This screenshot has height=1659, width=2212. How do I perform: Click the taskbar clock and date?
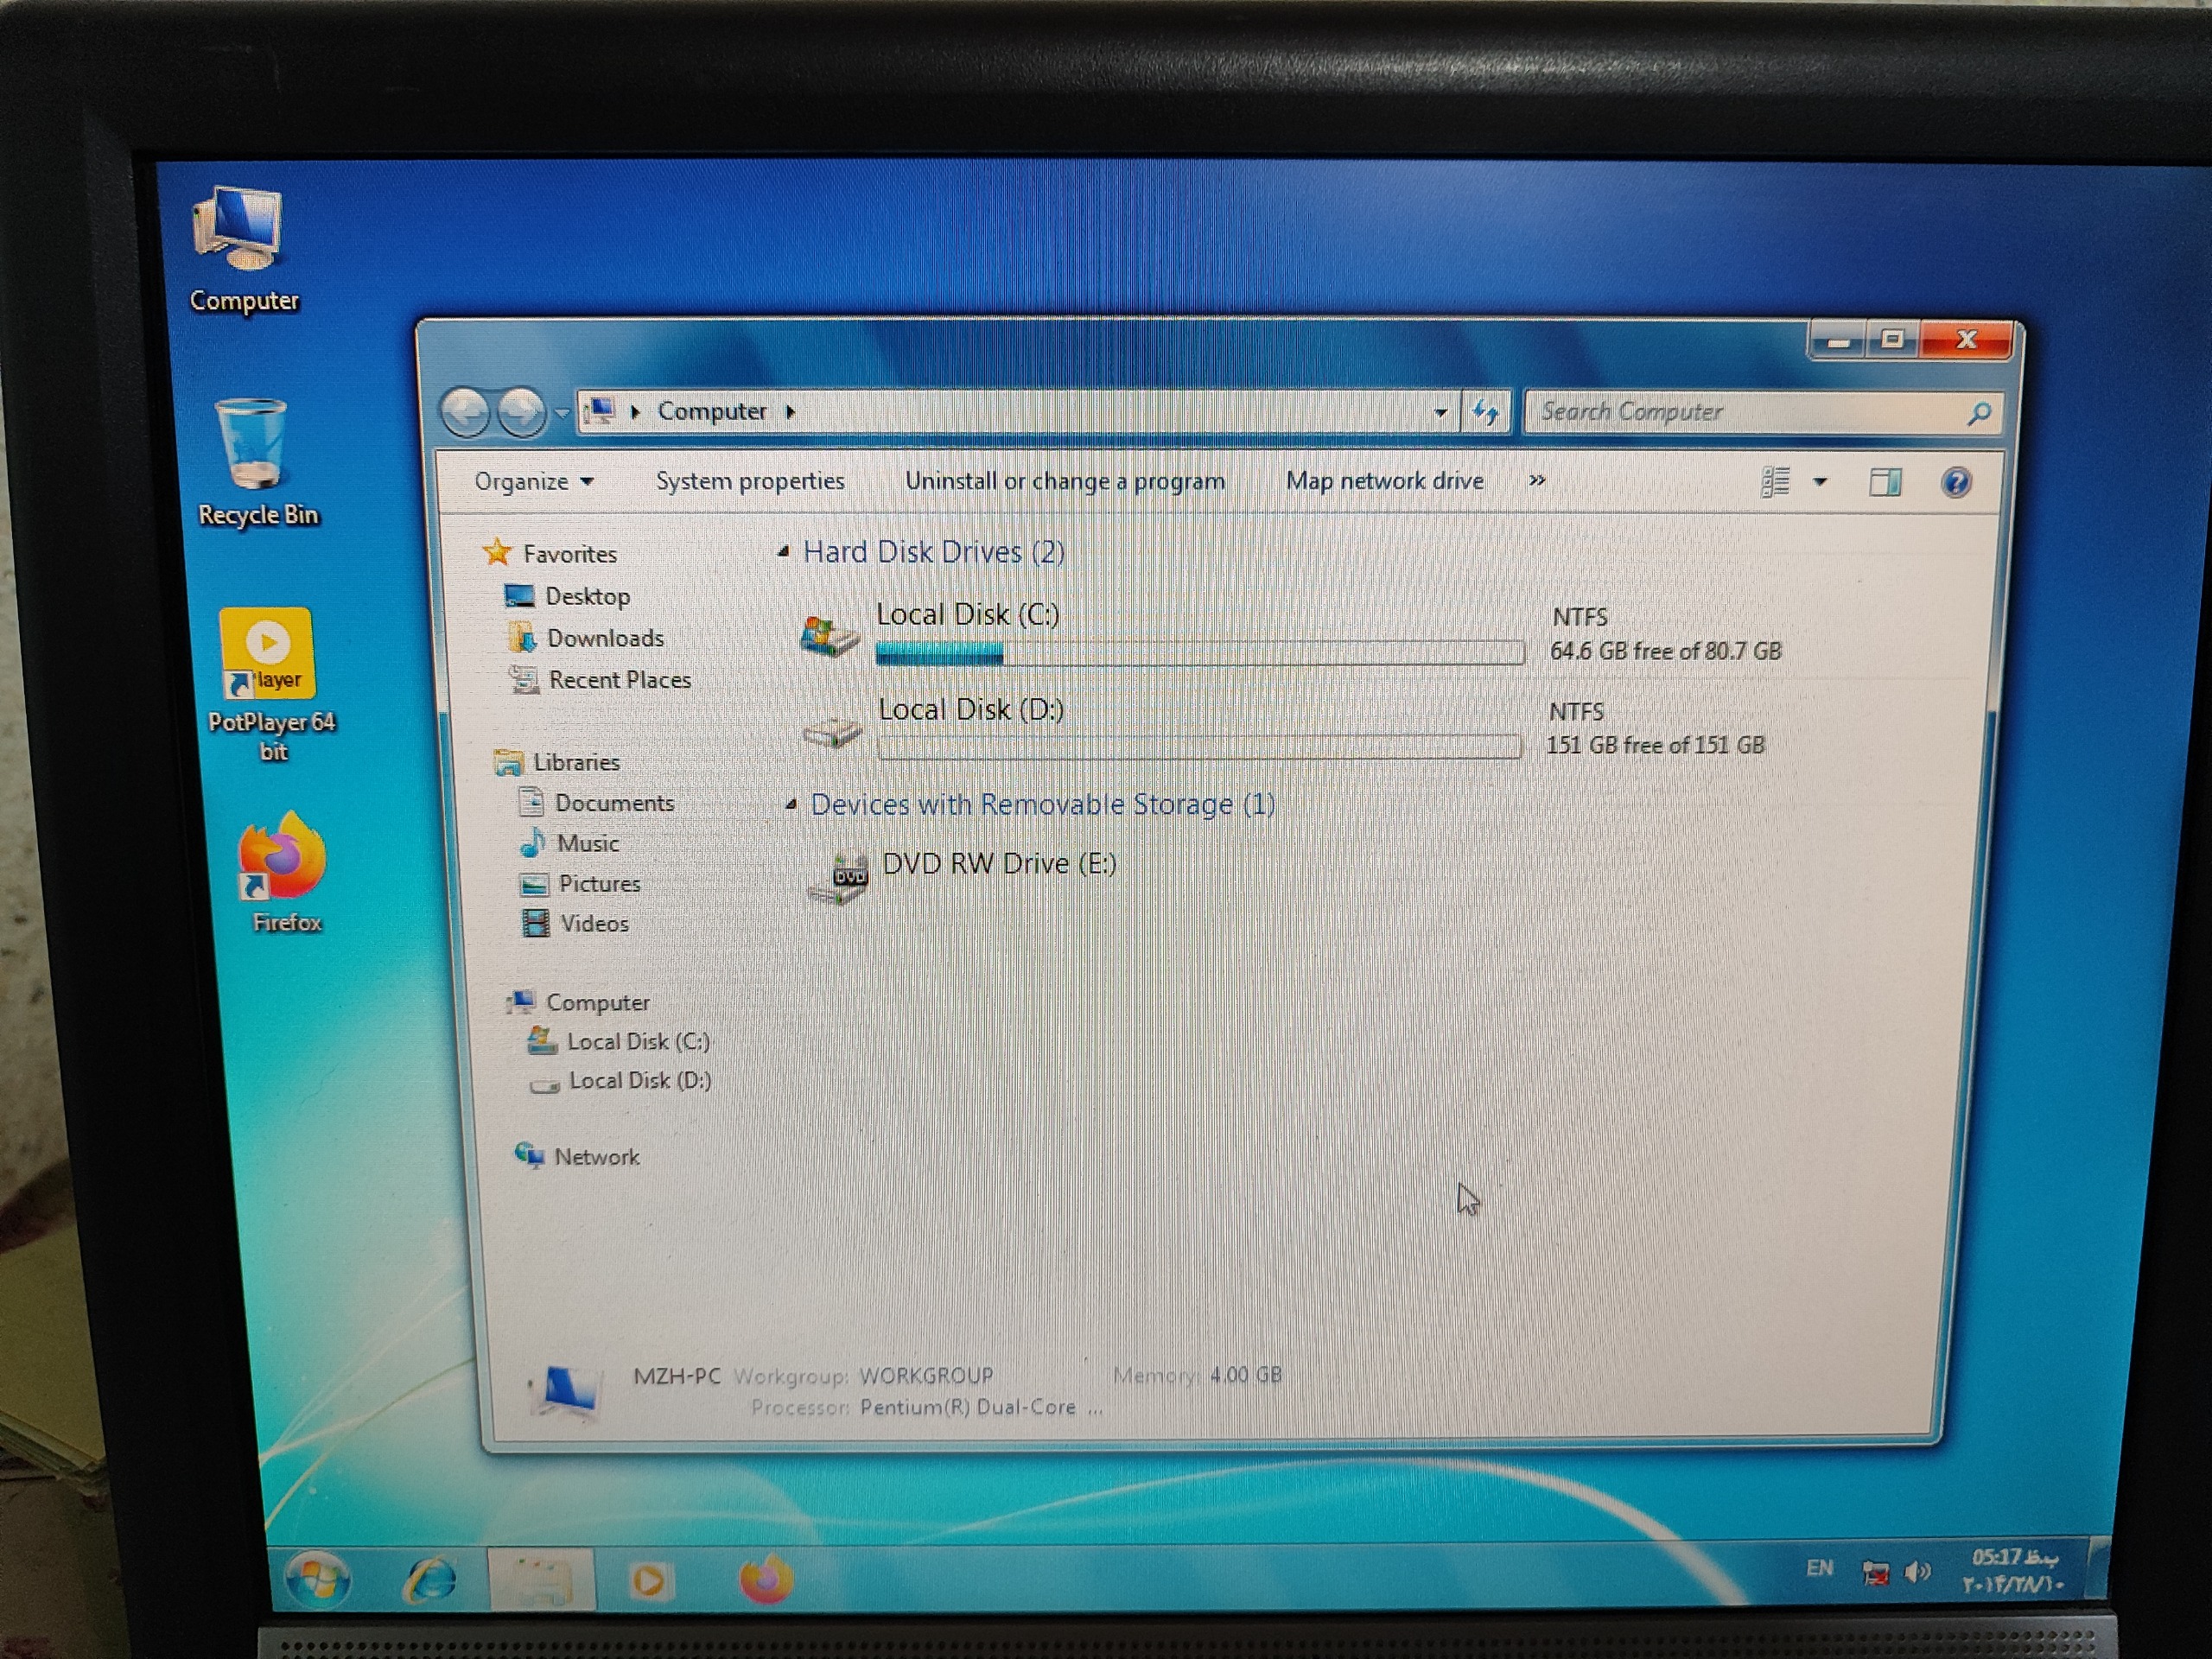[2012, 1571]
